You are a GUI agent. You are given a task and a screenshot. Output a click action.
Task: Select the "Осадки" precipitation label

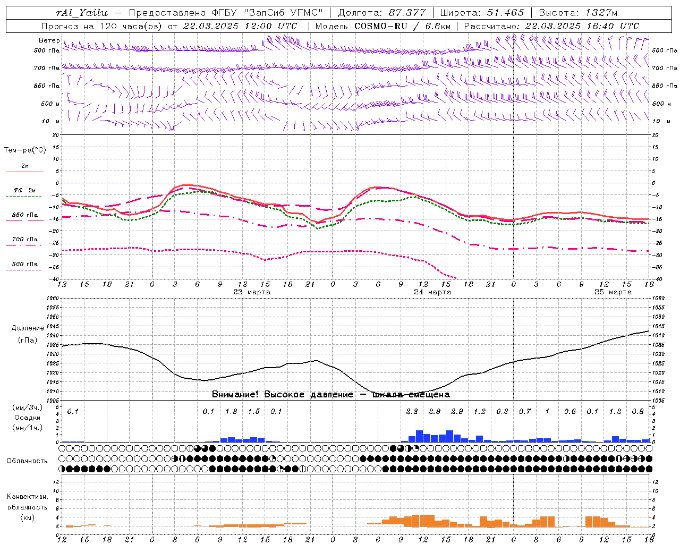click(28, 418)
